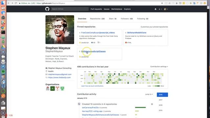Open the fourth teal organization avatar
The width and height of the screenshot is (210, 118).
coord(62,88)
